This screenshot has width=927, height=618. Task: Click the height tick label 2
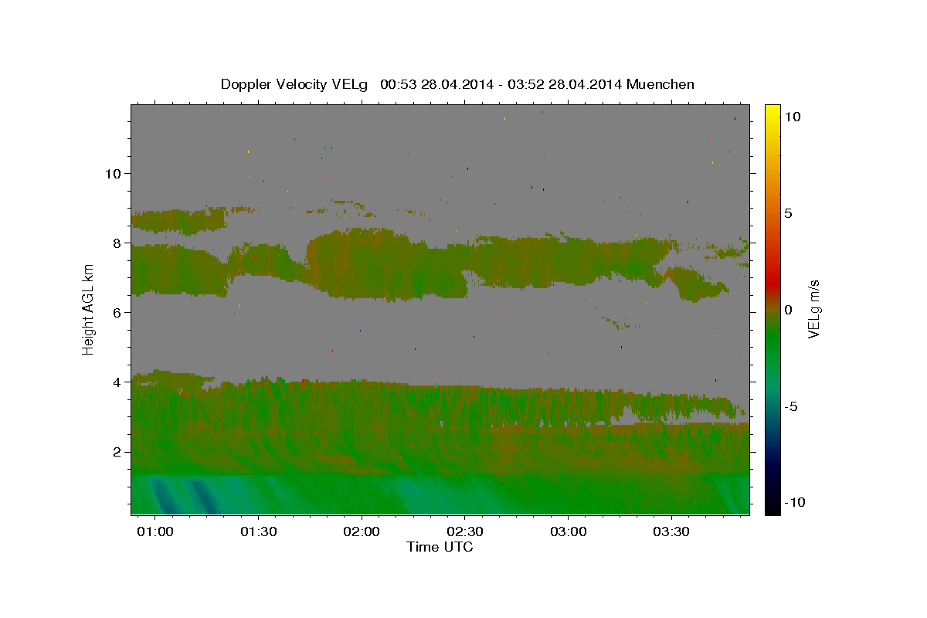(117, 451)
